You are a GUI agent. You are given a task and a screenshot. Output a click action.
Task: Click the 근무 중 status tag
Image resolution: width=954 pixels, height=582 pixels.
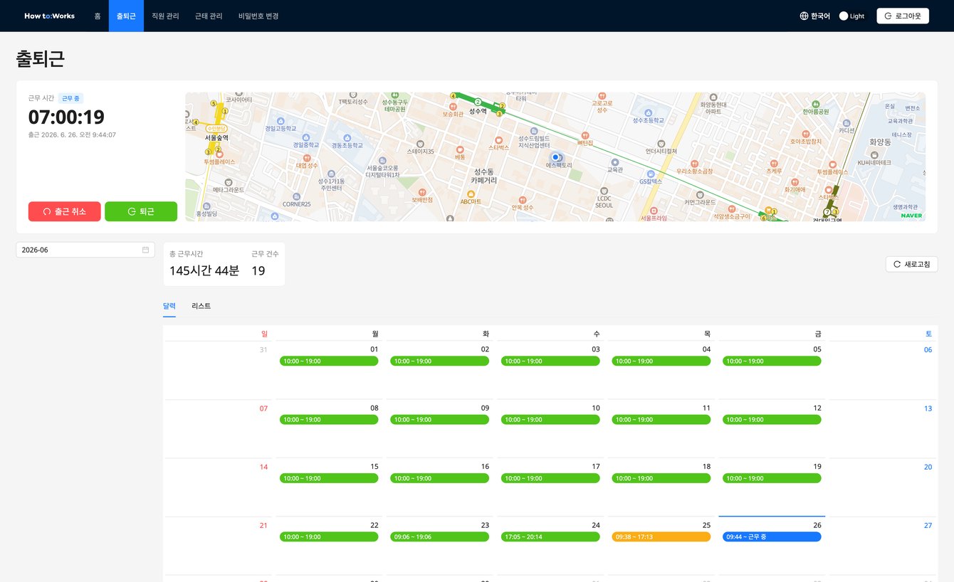click(71, 98)
